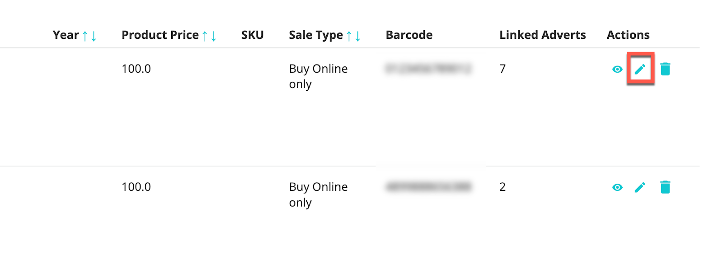Viewport: 723px width, 264px height.
Task: Select the blurred barcode in first row
Action: click(x=428, y=69)
